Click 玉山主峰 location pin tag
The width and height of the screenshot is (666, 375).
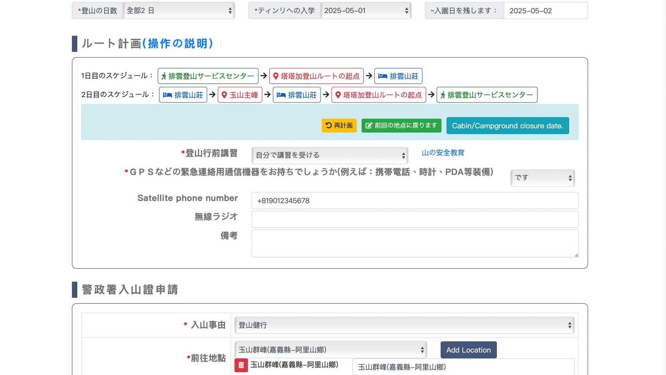click(240, 95)
